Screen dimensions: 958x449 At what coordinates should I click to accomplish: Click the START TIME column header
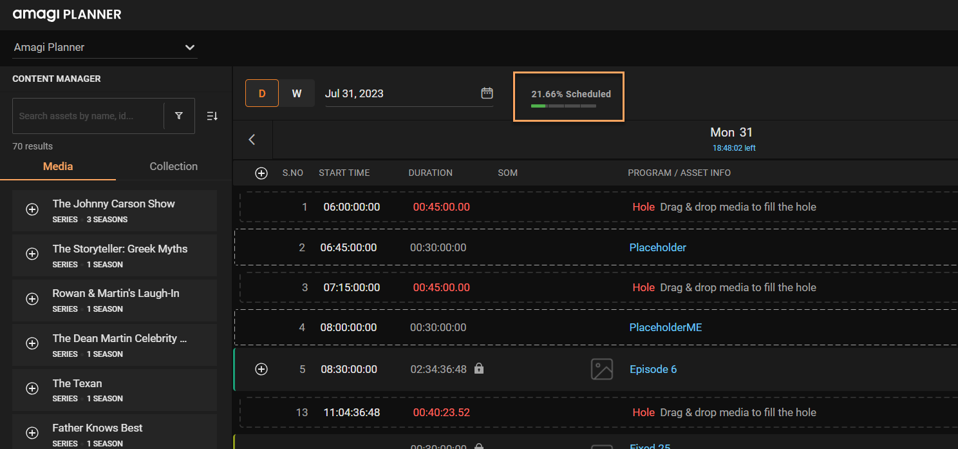pos(344,173)
